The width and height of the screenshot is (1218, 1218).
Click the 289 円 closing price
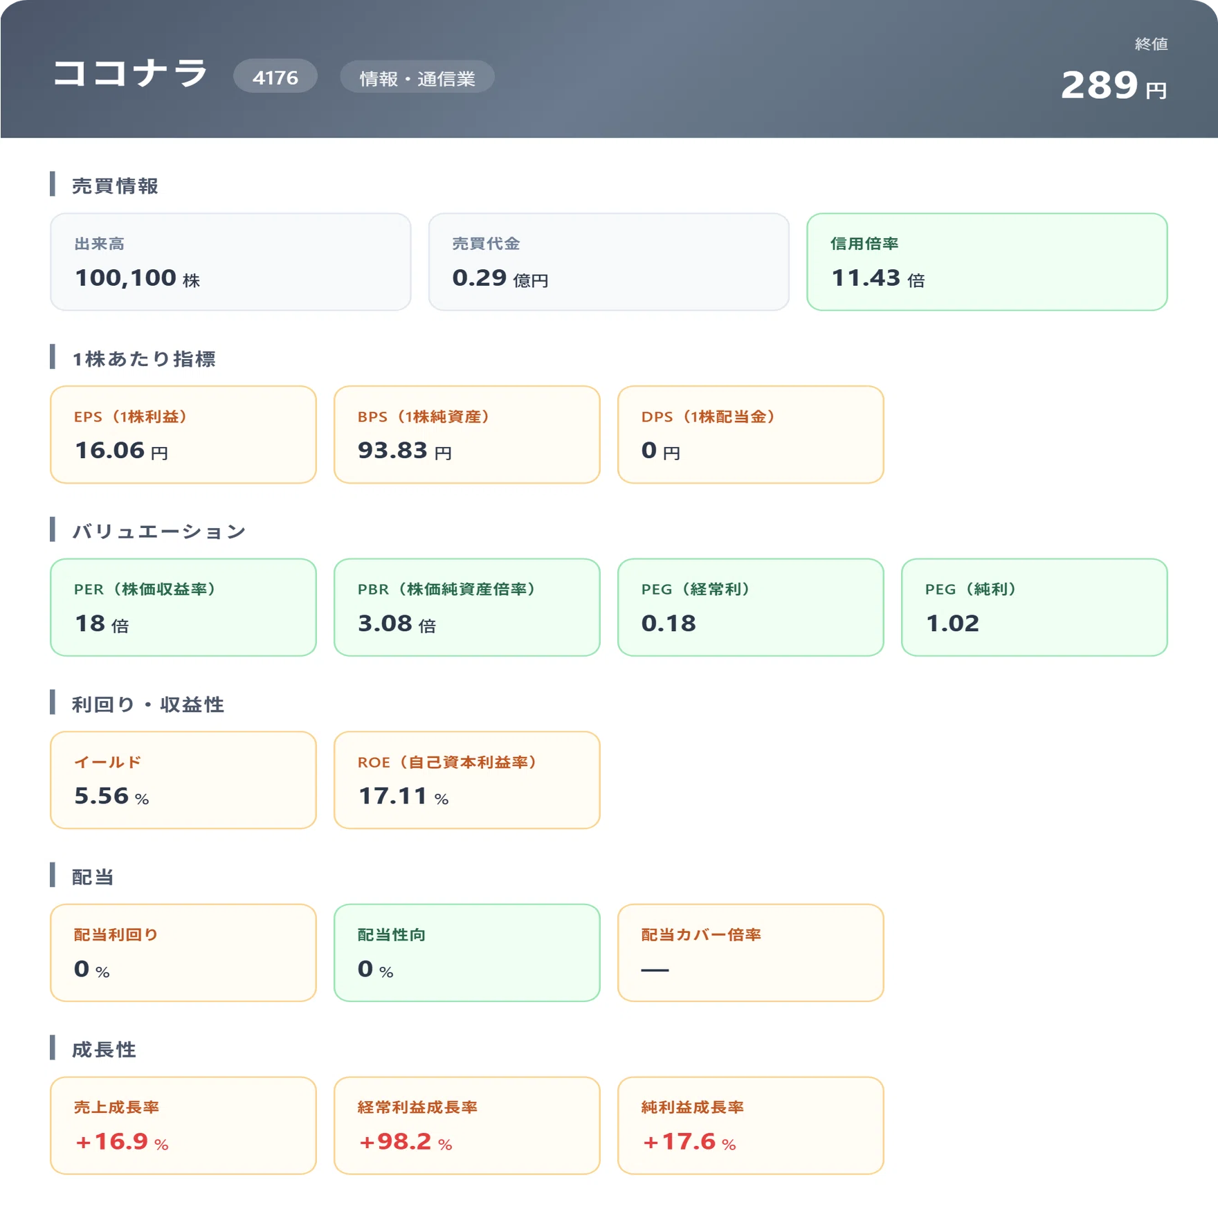tap(1114, 85)
